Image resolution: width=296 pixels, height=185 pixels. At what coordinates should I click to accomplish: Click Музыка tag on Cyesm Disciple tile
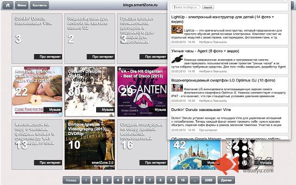[x=105, y=110]
